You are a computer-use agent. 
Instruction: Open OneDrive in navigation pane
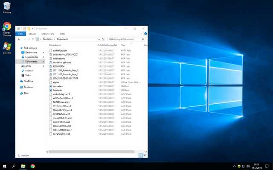coord(29,81)
